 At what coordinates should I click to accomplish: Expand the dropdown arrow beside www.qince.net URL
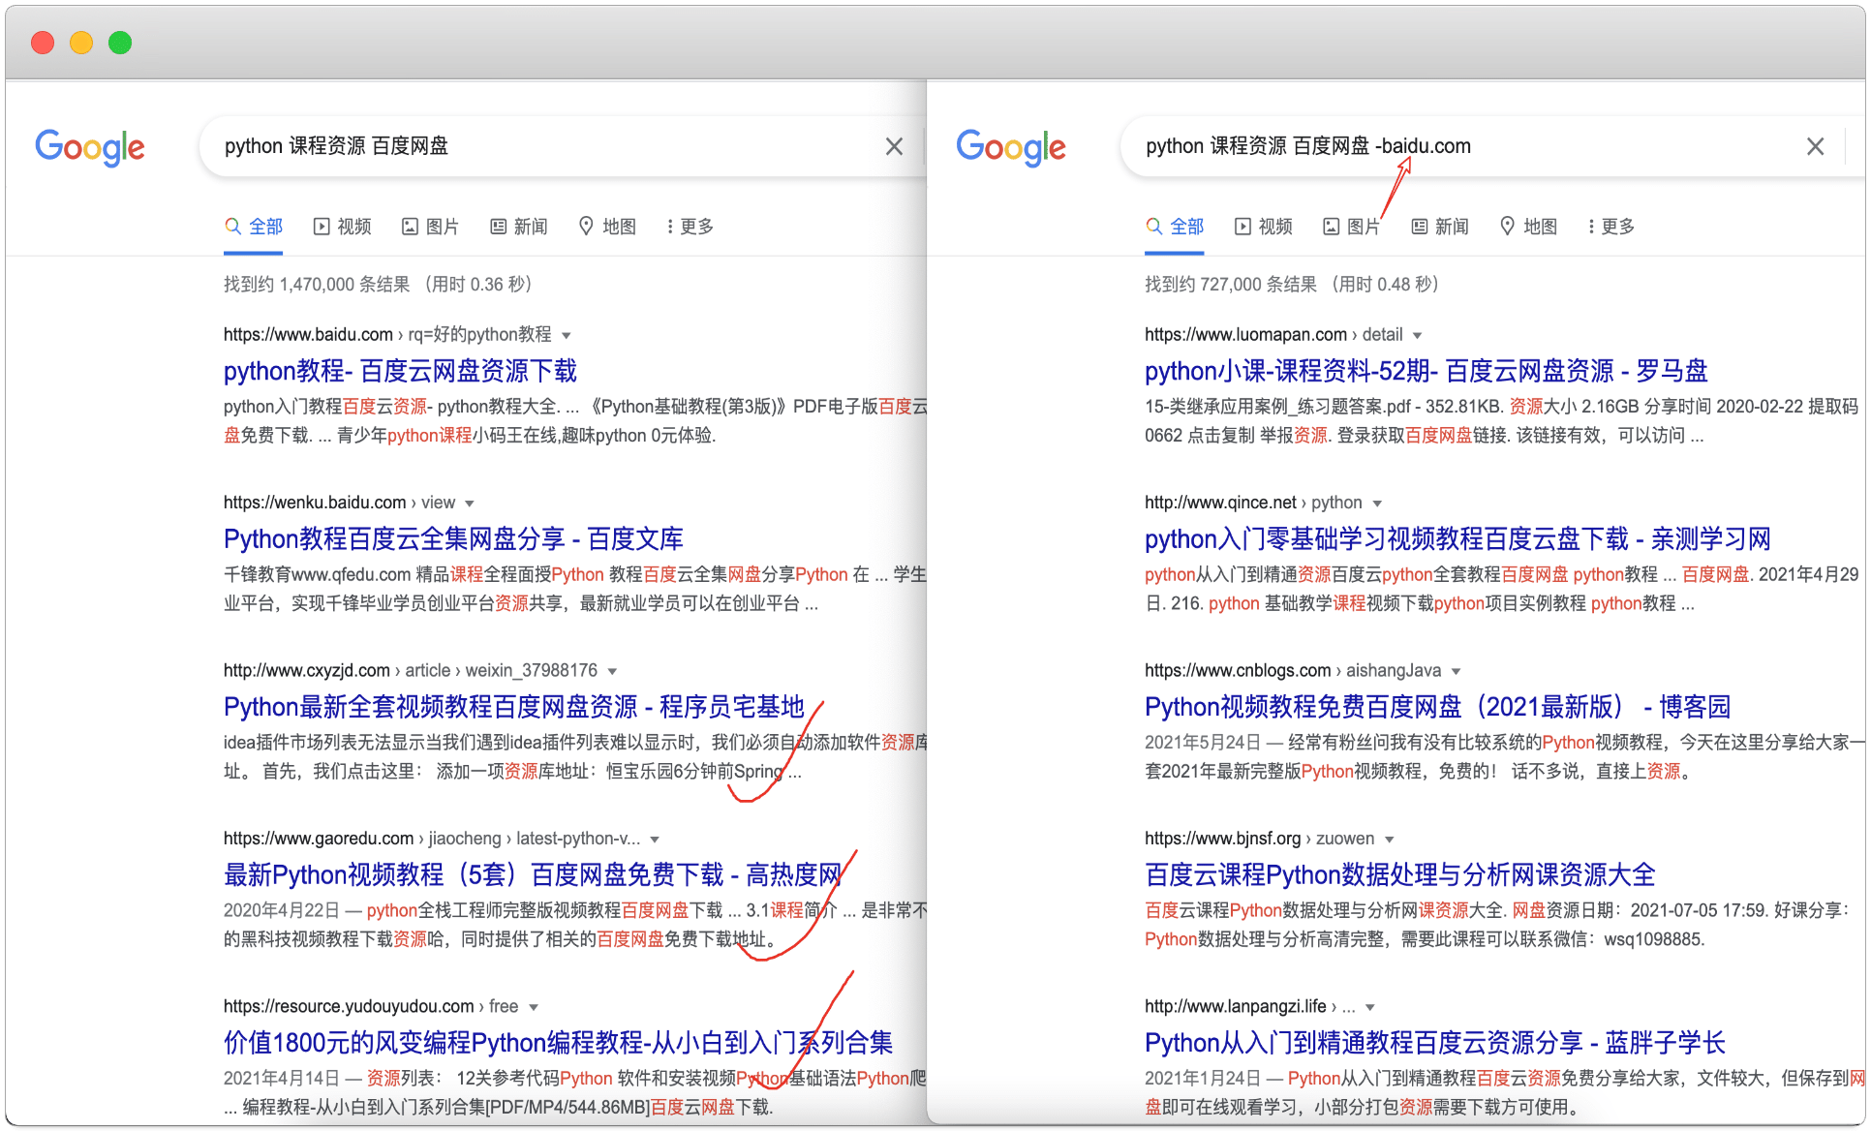pyautogui.click(x=1377, y=504)
